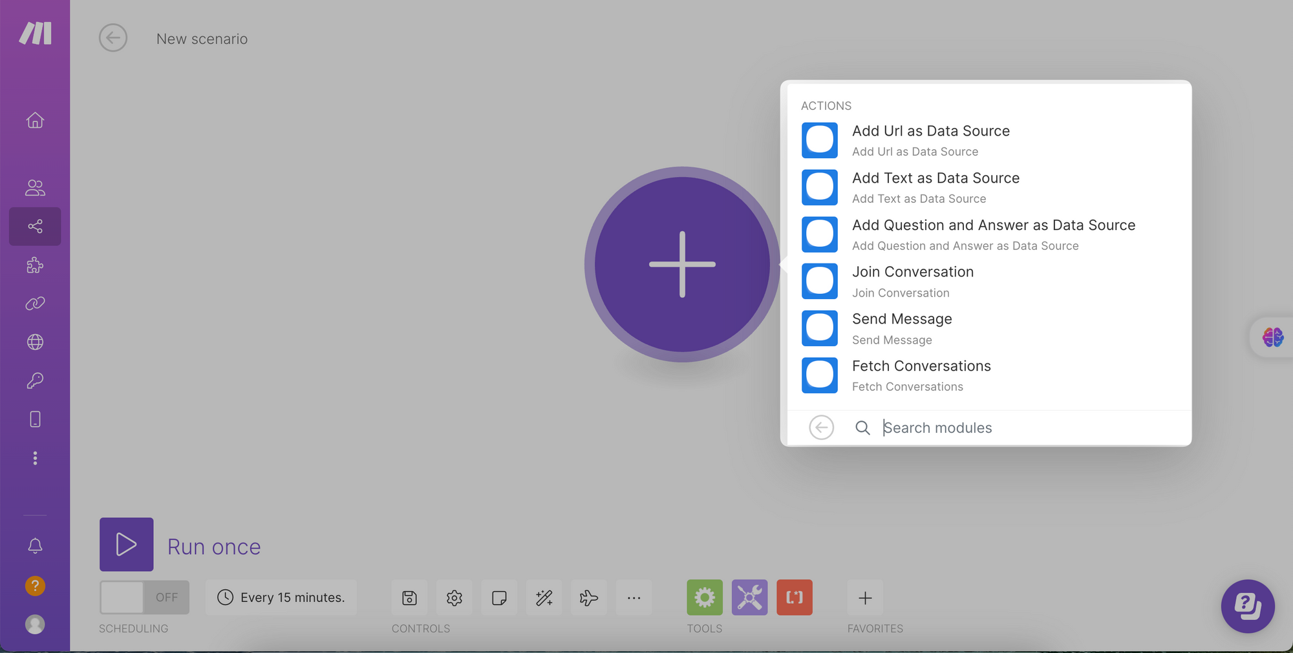Click the back arrow in module picker
This screenshot has height=653, width=1293.
821,428
